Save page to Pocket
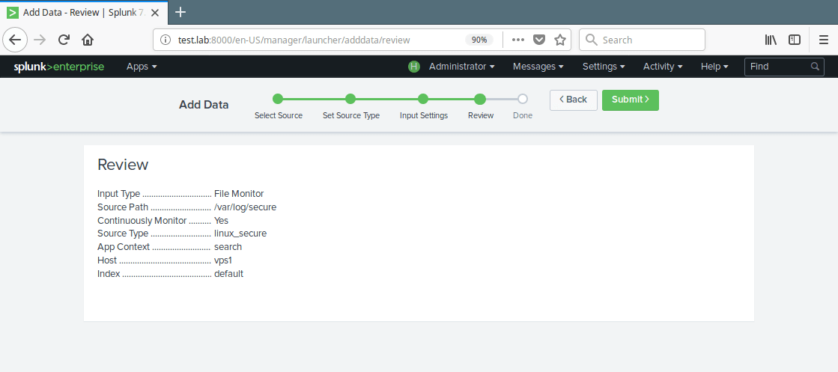This screenshot has height=372, width=838. click(x=539, y=40)
